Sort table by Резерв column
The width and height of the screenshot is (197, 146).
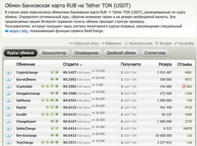pyautogui.click(x=165, y=64)
